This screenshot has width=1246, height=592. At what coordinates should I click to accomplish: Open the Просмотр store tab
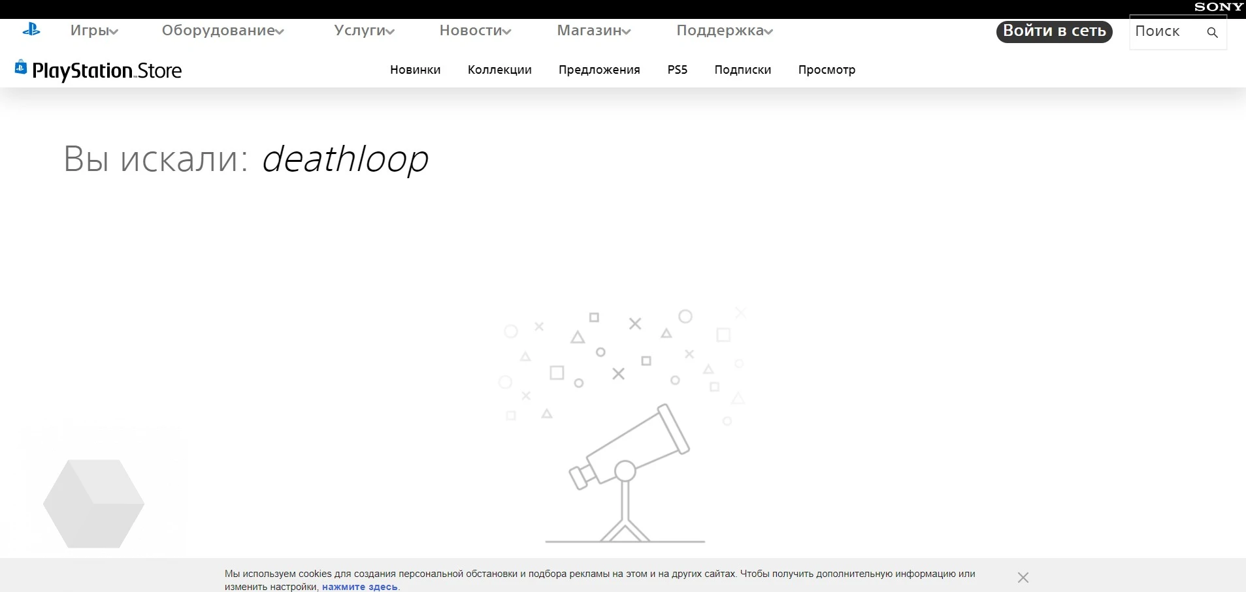pyautogui.click(x=827, y=70)
